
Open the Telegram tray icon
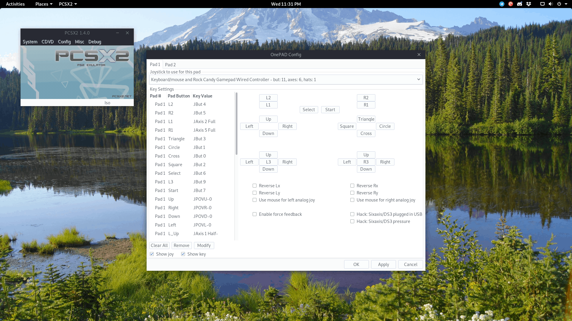tap(502, 4)
